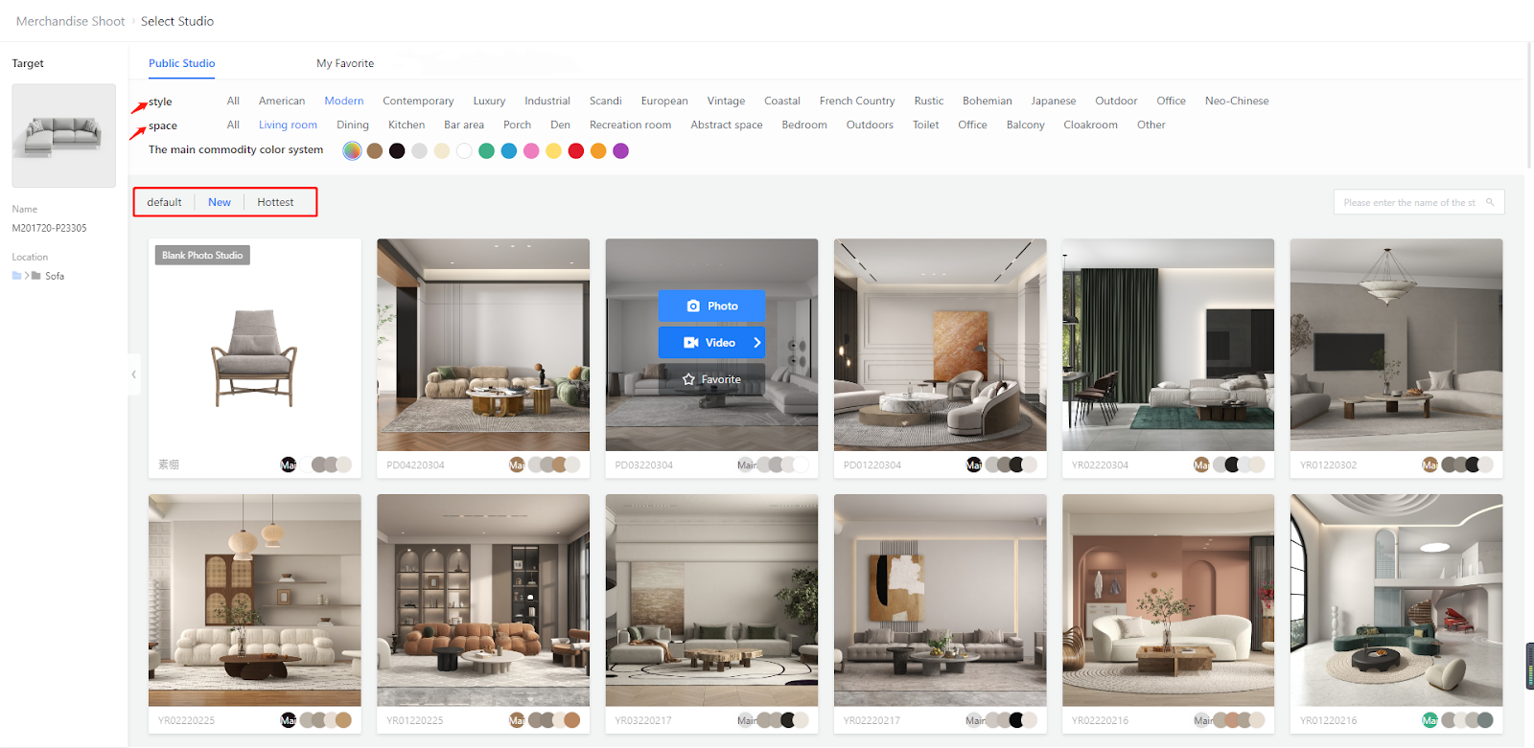1534x748 pixels.
Task: Choose the black main commodity color swatch
Action: [397, 150]
